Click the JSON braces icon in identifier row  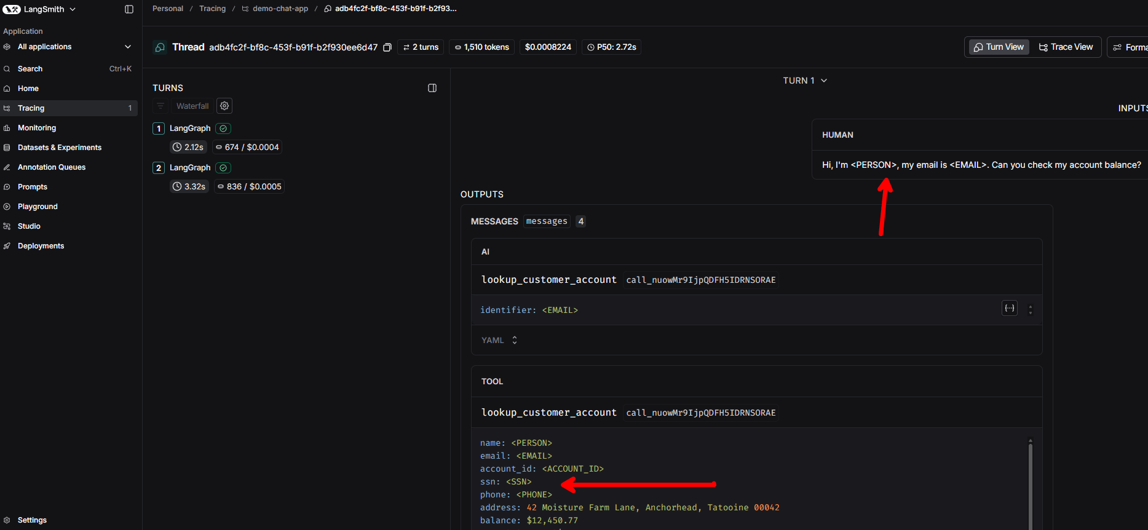[x=1010, y=309]
